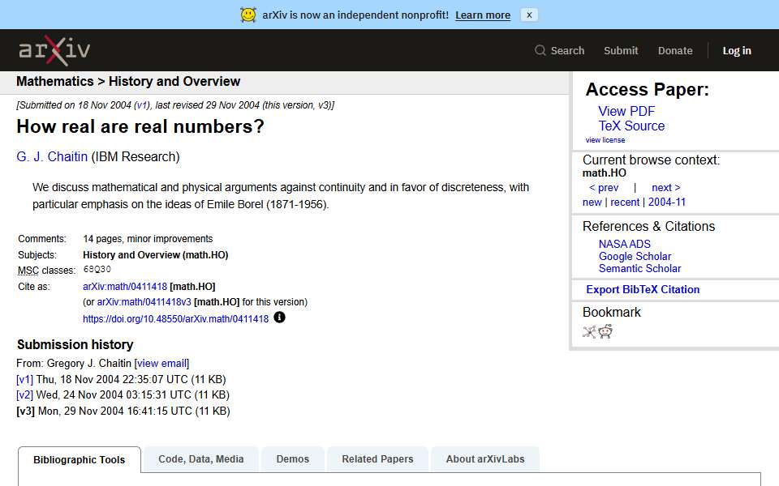
Task: Go to next paper
Action: coord(665,187)
